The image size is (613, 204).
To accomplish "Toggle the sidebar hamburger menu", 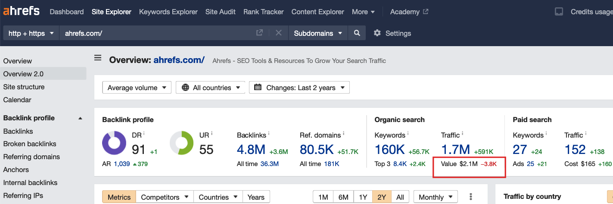I will [98, 58].
